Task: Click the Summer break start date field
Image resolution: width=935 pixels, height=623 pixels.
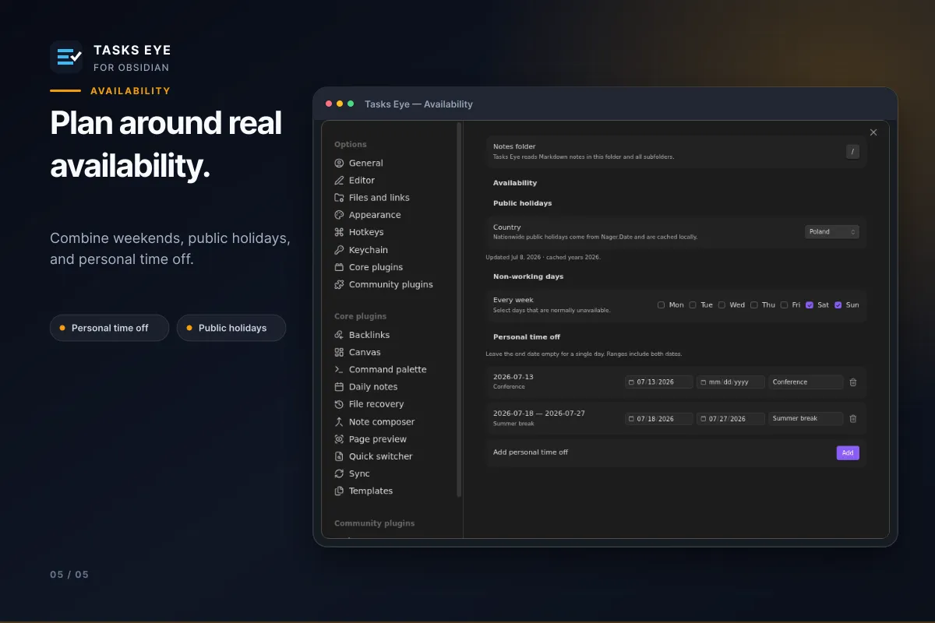Action: coord(659,419)
